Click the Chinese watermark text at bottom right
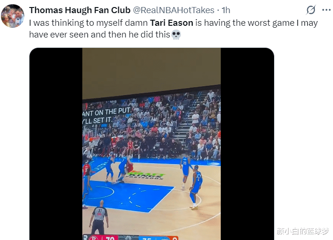 pyautogui.click(x=303, y=231)
